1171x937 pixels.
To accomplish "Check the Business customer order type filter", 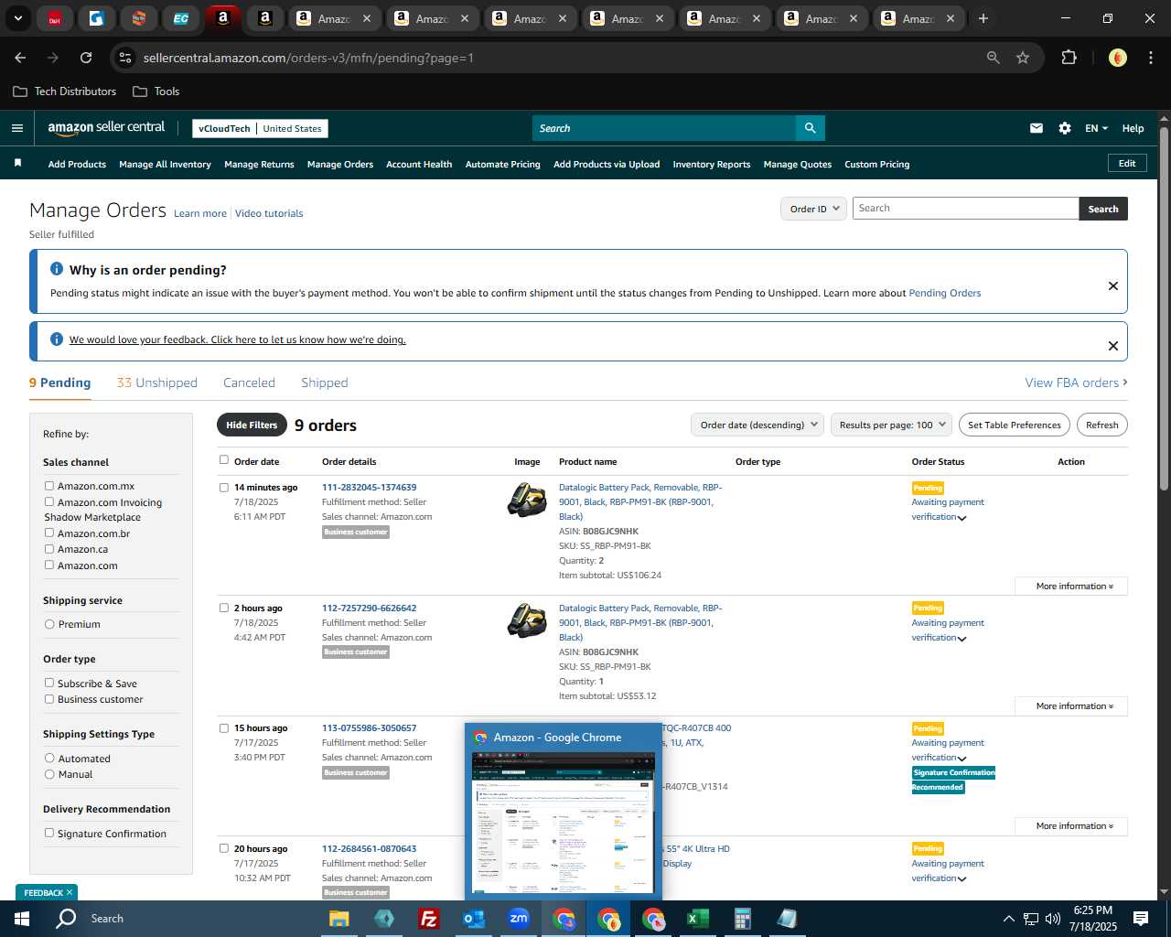I will [x=49, y=699].
